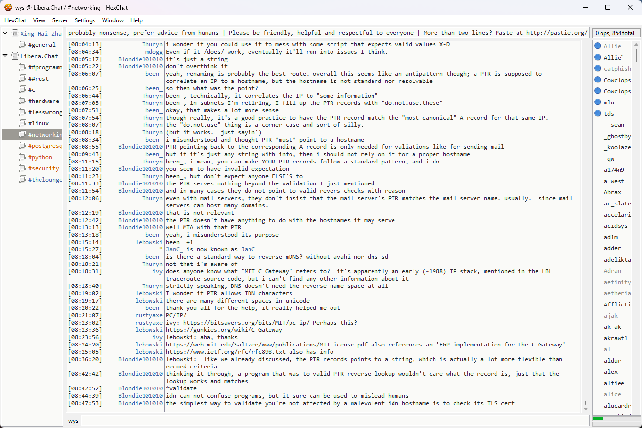Click the channel icon beside #lesswrong
The image size is (642, 428).
(22, 112)
